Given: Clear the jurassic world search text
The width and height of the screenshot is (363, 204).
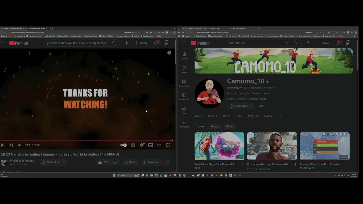Looking at the screenshot, I should (105, 43).
